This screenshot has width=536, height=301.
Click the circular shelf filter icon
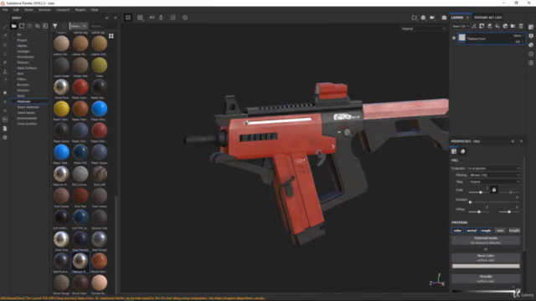[64, 26]
